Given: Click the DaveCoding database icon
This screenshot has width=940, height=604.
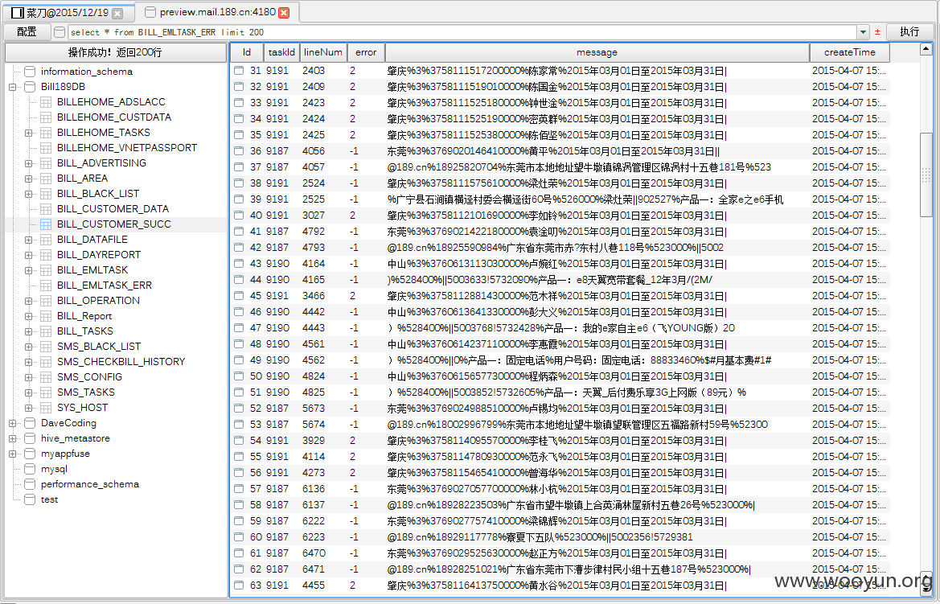Looking at the screenshot, I should point(30,424).
